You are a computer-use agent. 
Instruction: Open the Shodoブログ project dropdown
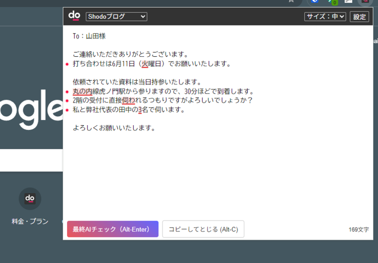tap(116, 17)
